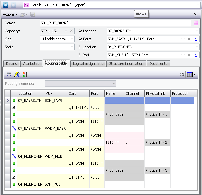Show info for the Z: Port
Screen dimensions: 202x195
click(x=196, y=55)
